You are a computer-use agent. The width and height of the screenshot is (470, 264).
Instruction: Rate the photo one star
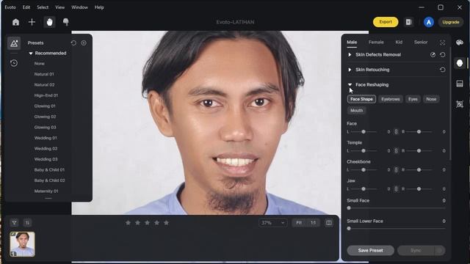coord(128,223)
